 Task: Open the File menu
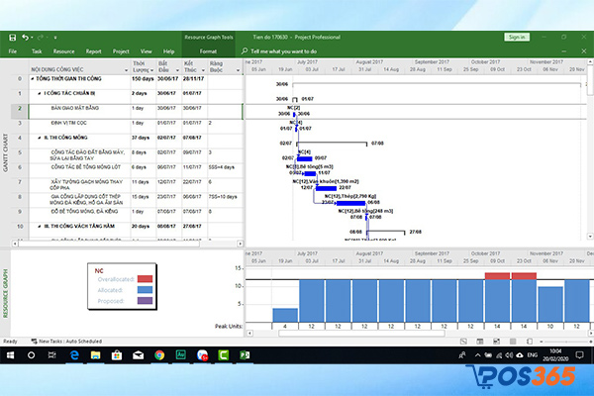click(13, 49)
